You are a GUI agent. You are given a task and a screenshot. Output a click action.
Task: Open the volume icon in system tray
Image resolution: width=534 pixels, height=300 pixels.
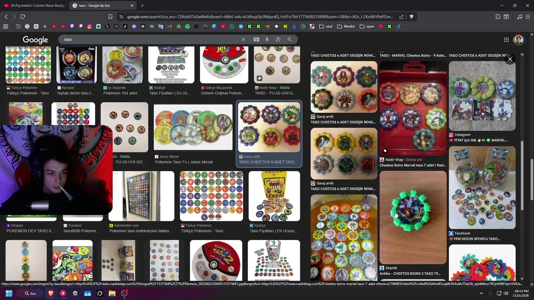coord(506,293)
